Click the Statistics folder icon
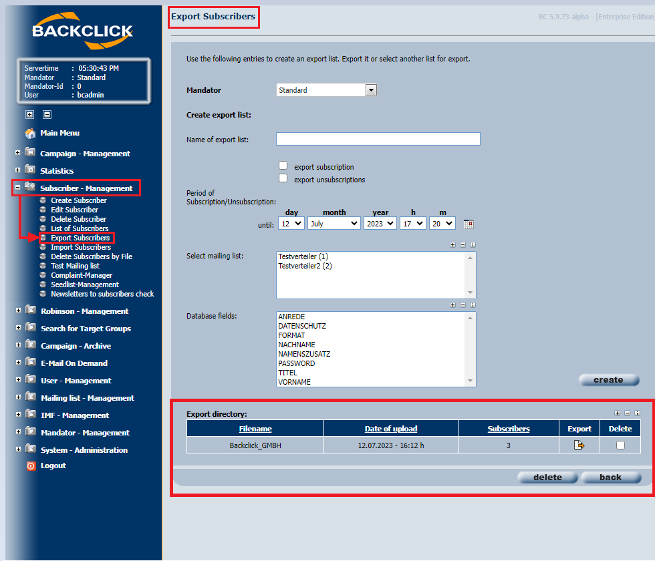The width and height of the screenshot is (655, 561). (x=30, y=169)
